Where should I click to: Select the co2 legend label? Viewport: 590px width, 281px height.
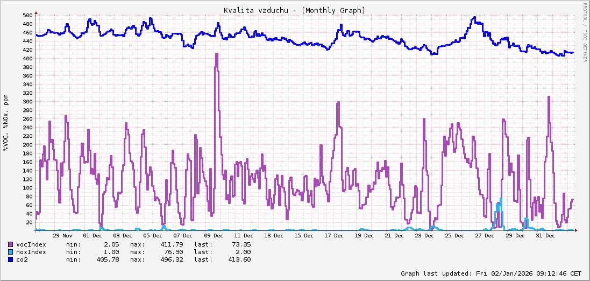pyautogui.click(x=22, y=259)
